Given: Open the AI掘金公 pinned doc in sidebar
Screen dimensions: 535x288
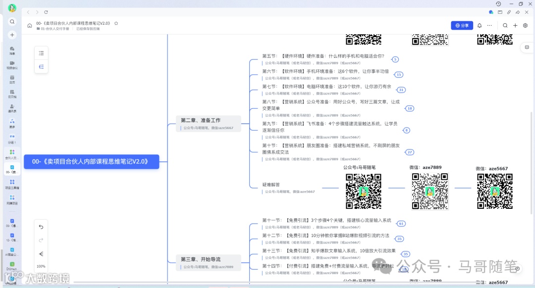Looking at the screenshot, I should 12,251.
